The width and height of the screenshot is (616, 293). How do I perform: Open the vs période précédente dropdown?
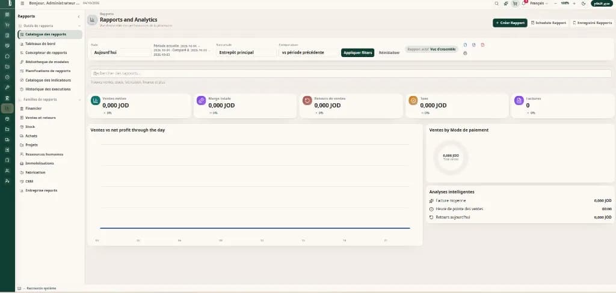(x=309, y=52)
